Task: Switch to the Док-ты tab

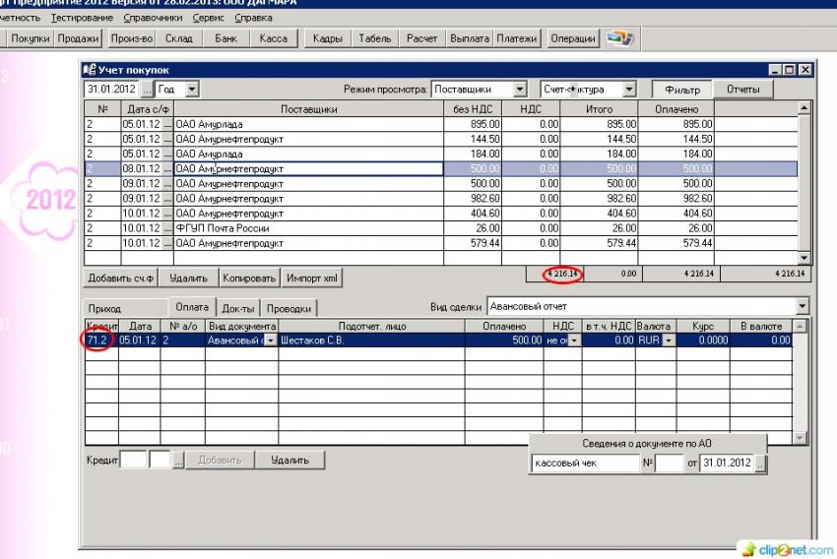Action: point(238,308)
